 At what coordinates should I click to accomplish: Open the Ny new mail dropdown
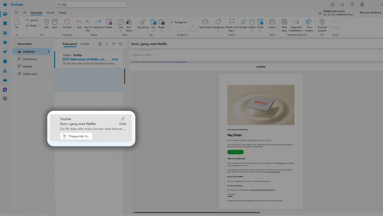click(x=17, y=31)
